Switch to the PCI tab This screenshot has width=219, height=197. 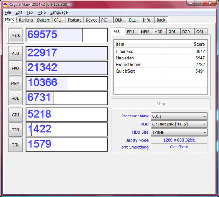(106, 20)
